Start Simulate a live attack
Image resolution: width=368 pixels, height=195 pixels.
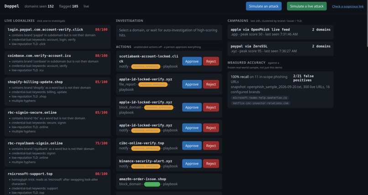pyautogui.click(x=306, y=6)
